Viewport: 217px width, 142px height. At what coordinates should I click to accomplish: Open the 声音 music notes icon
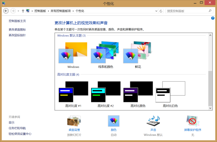point(153,121)
